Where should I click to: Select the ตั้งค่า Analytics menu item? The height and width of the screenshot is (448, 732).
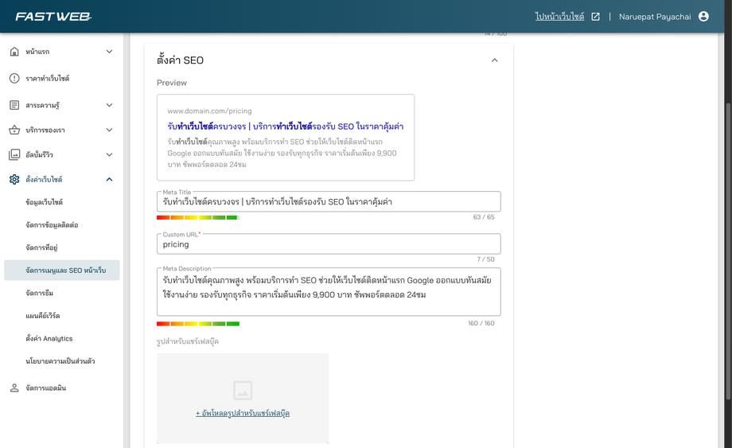49,338
